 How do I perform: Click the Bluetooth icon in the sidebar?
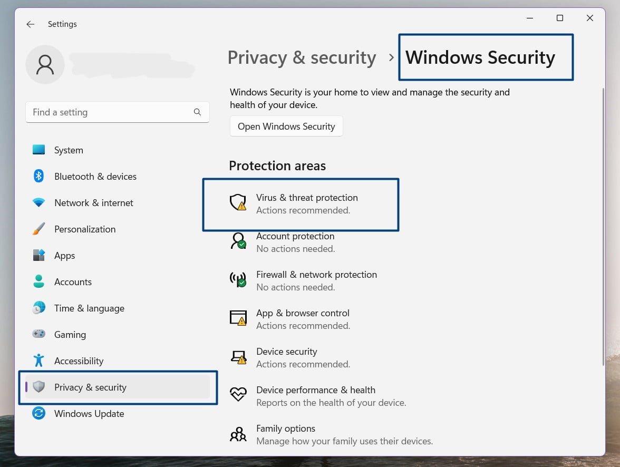38,176
